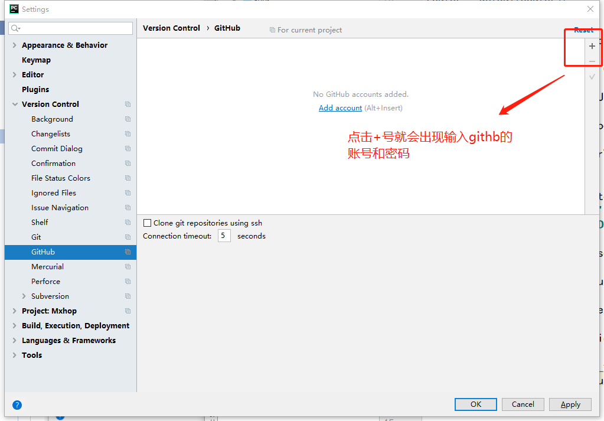Screen dimensions: 604x421
Task: Click project-level icon beside Issue Navigation
Action: point(128,208)
